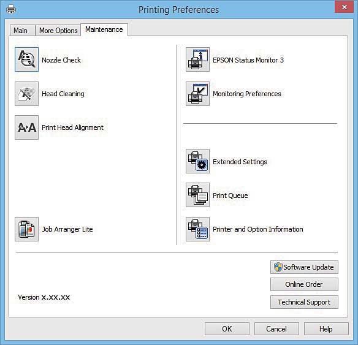Viewport: 358px width, 345px height.
Task: Open the Help button
Action: coord(326,329)
